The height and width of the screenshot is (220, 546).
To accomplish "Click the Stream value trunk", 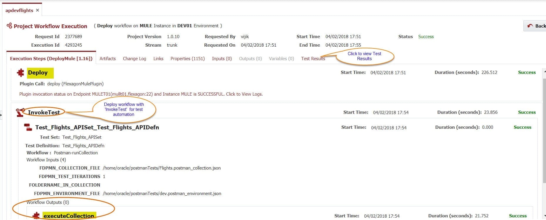I will click(x=172, y=45).
